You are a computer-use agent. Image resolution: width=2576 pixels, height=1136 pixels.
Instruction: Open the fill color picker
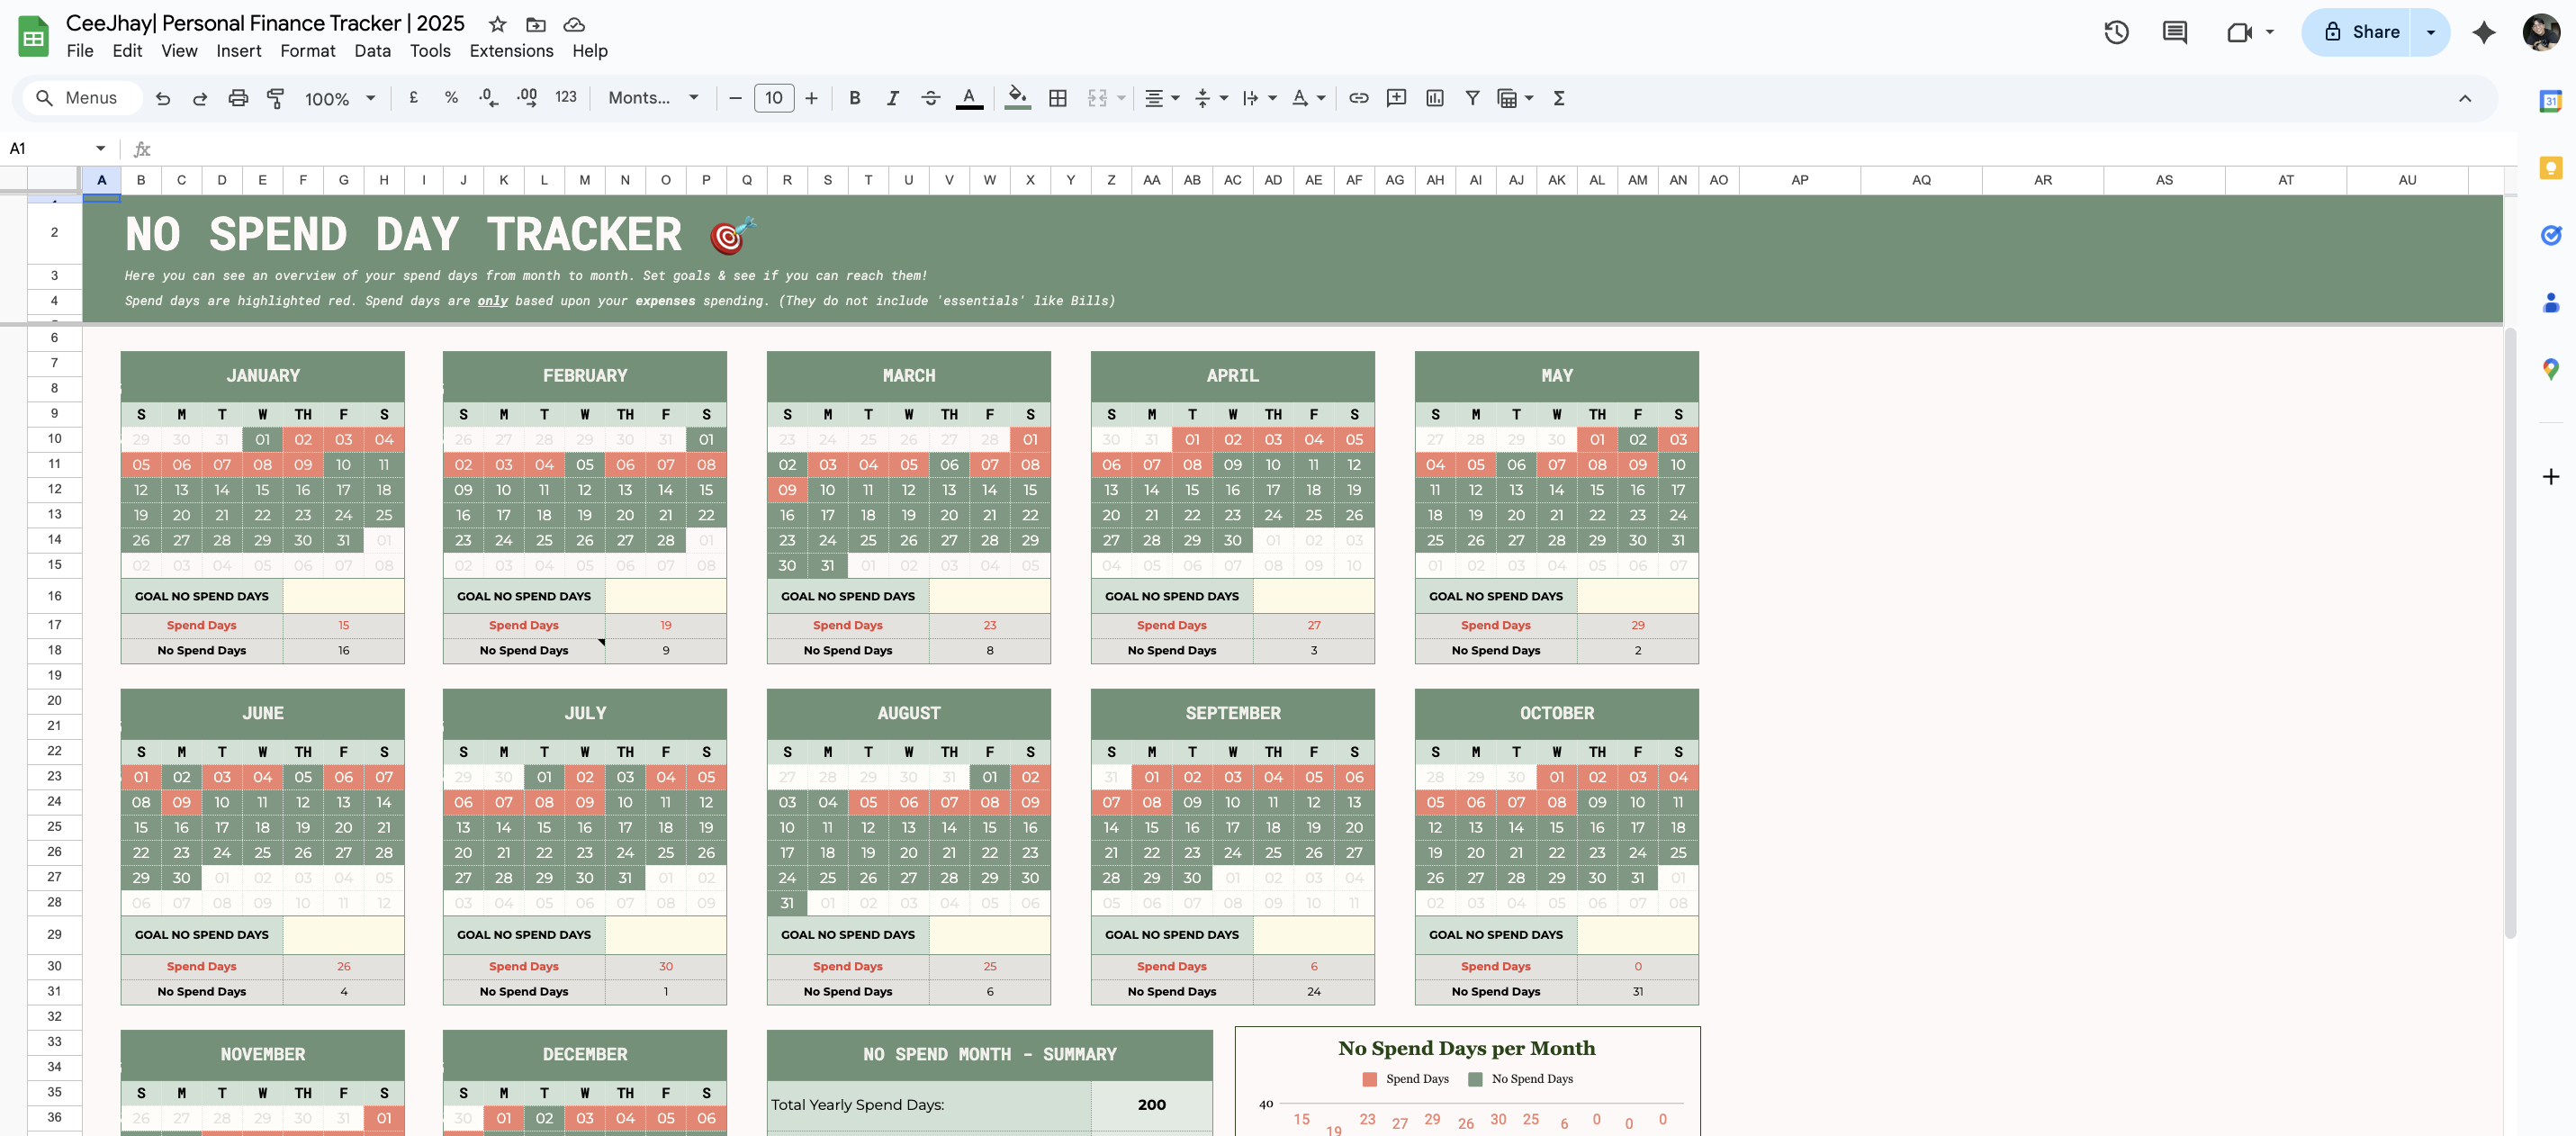pyautogui.click(x=1017, y=98)
